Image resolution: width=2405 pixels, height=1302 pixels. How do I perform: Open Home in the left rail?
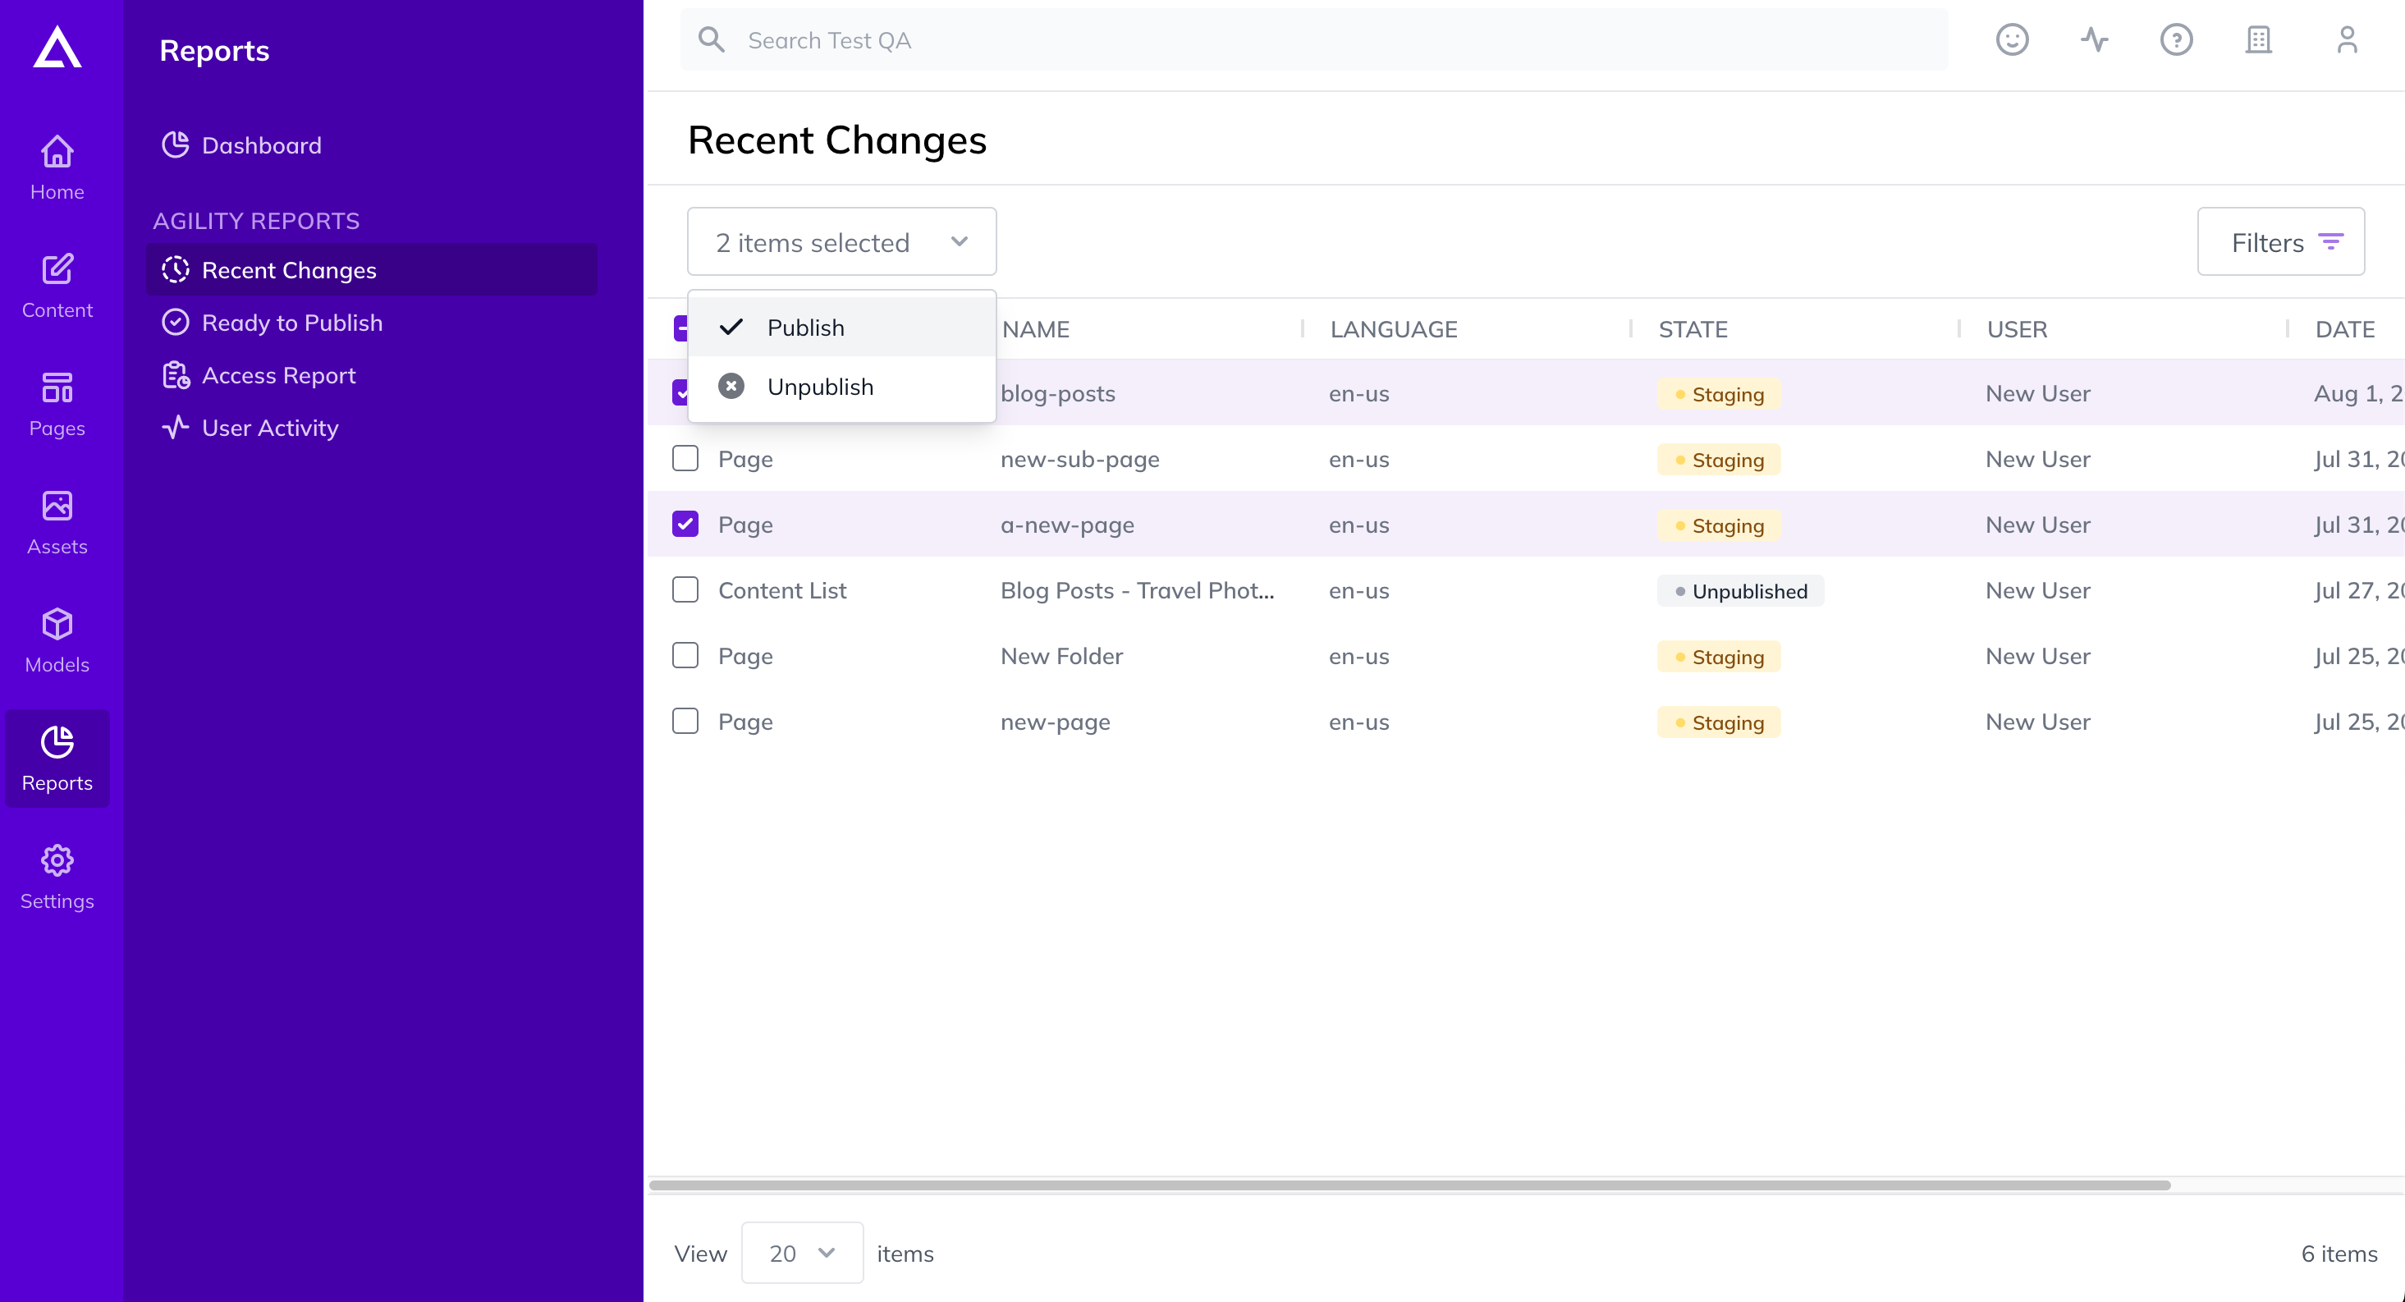pos(57,168)
